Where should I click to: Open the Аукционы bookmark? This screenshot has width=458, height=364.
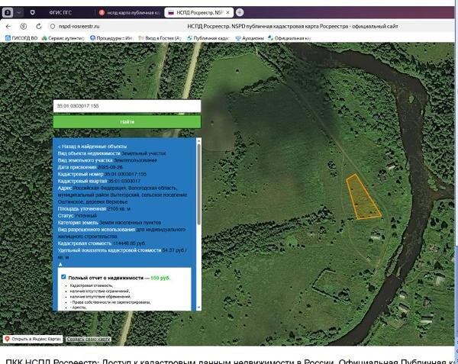coord(250,38)
